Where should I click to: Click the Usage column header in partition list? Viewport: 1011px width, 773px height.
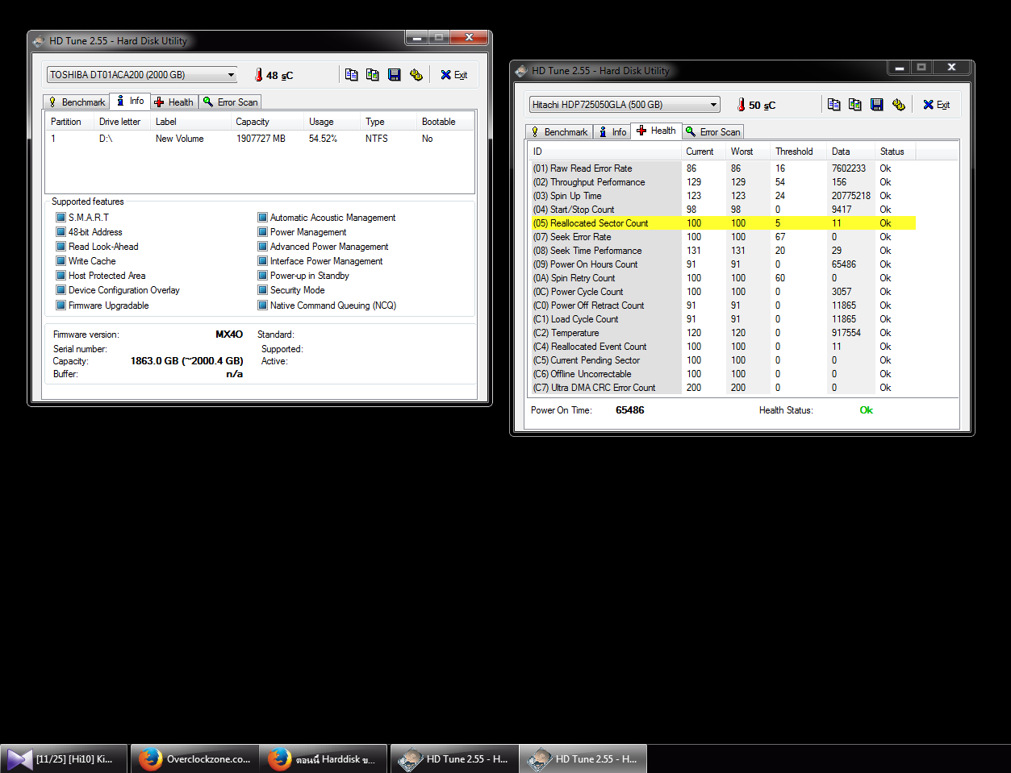coord(332,122)
